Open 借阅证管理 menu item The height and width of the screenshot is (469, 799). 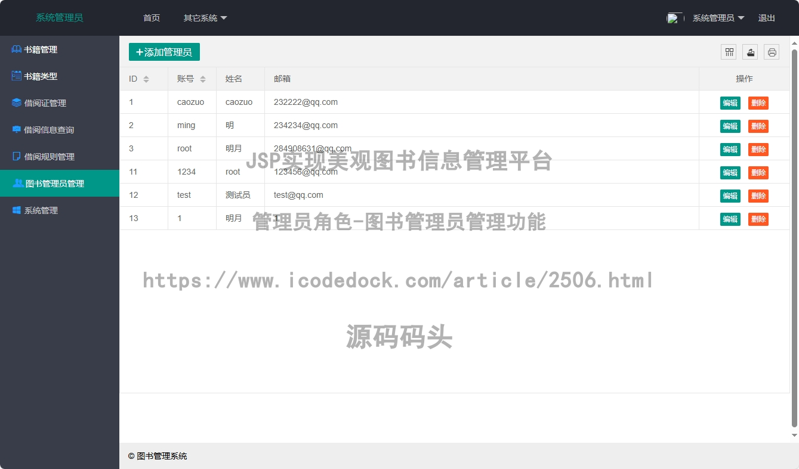(60, 103)
